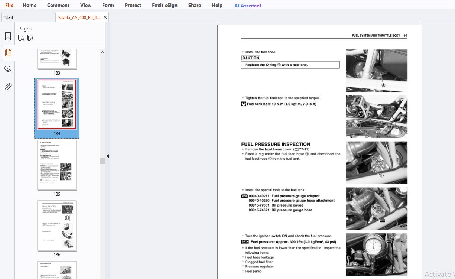Image resolution: width=455 pixels, height=279 pixels.
Task: Click the 'Clogged fuel filter' list item
Action: [x=259, y=262]
